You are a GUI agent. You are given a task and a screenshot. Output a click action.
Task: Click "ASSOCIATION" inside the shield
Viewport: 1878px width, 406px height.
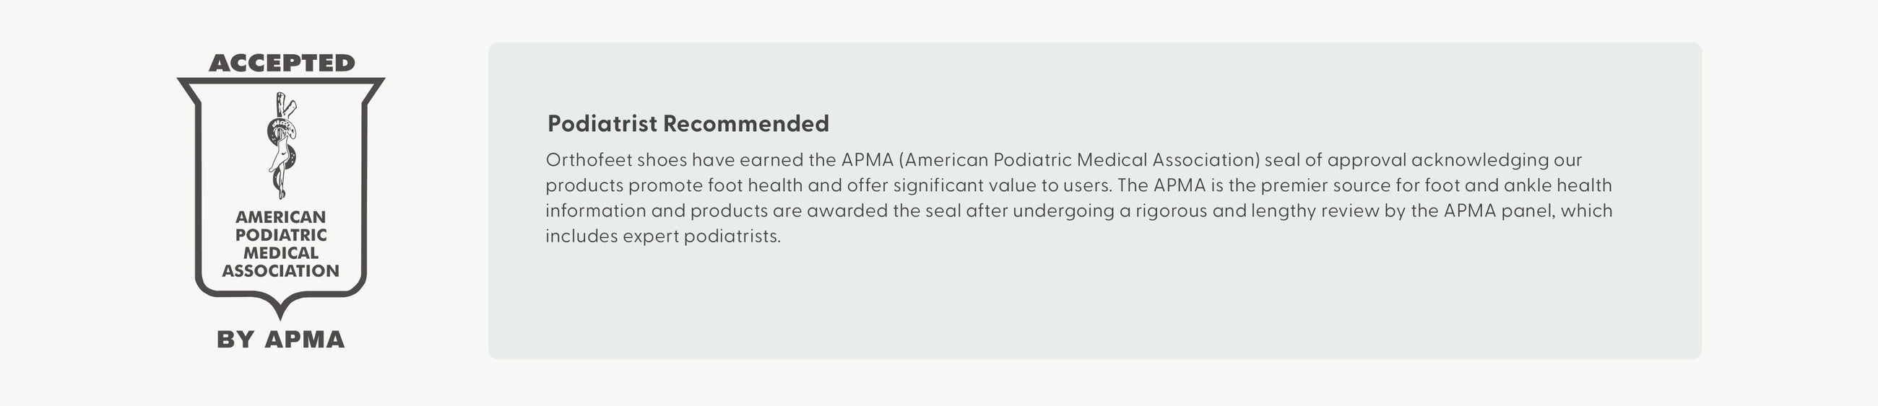pyautogui.click(x=281, y=270)
